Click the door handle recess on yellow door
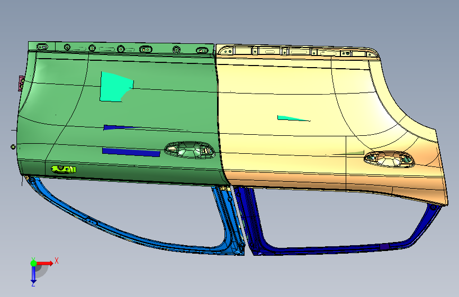This screenshot has height=297, width=459. coord(389,159)
